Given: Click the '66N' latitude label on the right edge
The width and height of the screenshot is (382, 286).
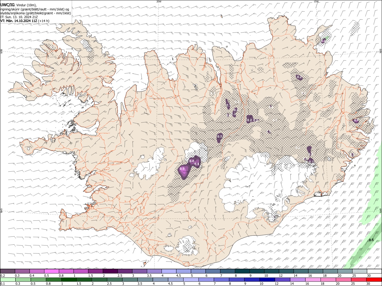Looking at the screenshot, I should [381, 51].
